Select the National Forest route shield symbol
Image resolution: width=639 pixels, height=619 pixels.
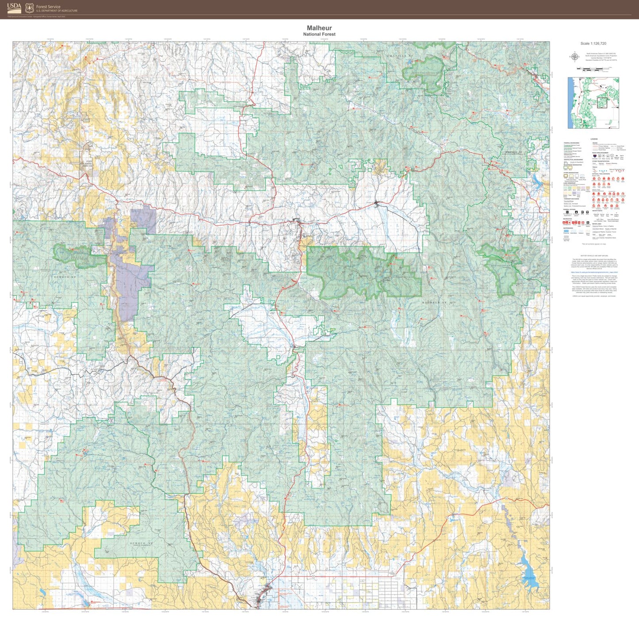tap(617, 156)
